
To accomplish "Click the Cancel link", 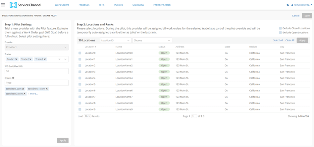I will pos(296,16).
